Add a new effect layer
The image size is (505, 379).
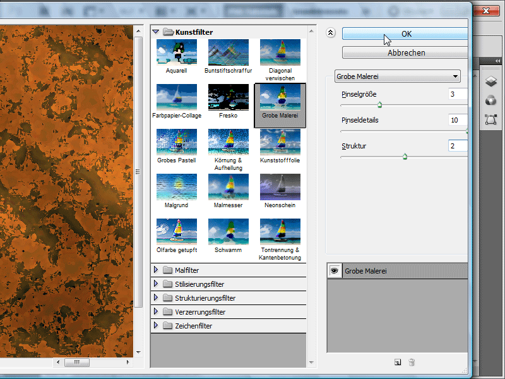[x=398, y=362]
